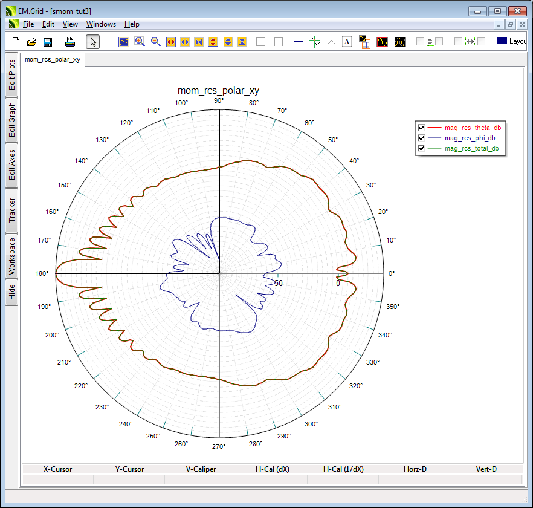Click the Hide side tab button
This screenshot has height=508, width=533.
(11, 293)
